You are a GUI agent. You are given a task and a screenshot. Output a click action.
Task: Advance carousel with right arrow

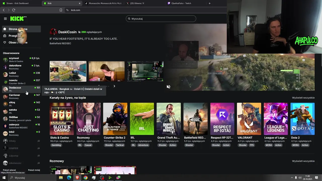[114, 86]
